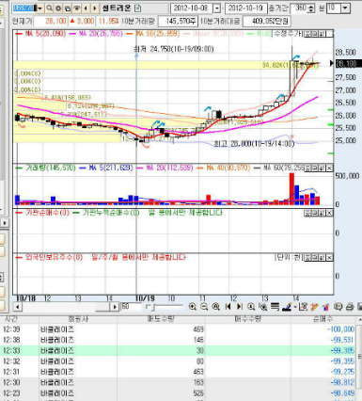Click the 360 period spinner arrows
This screenshot has height=401, width=362.
point(310,8)
